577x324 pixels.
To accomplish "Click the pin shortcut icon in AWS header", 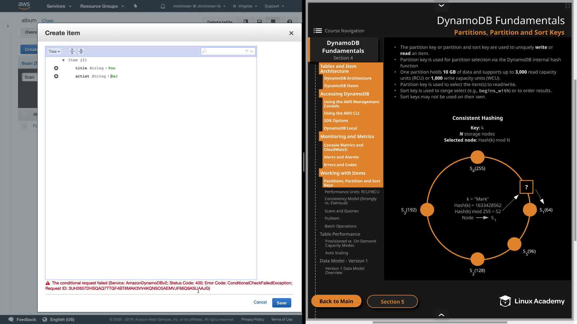I will (135, 6).
